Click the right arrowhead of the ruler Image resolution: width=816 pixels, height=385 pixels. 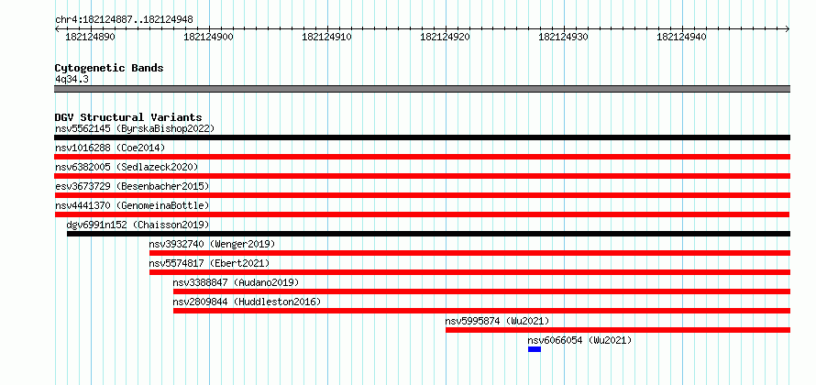pyautogui.click(x=788, y=29)
